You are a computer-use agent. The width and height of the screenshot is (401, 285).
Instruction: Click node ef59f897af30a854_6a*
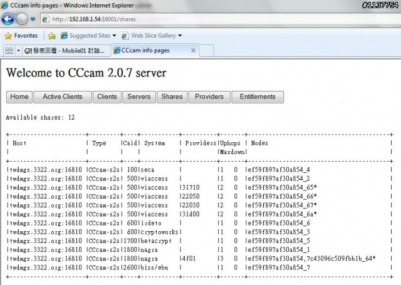point(282,214)
